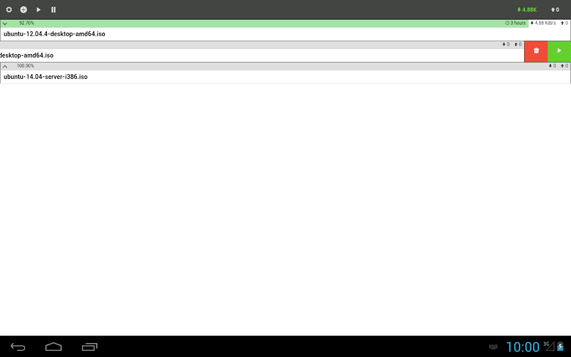Click the green 4.88K total download speed indicator
This screenshot has height=357, width=571.
coord(526,10)
